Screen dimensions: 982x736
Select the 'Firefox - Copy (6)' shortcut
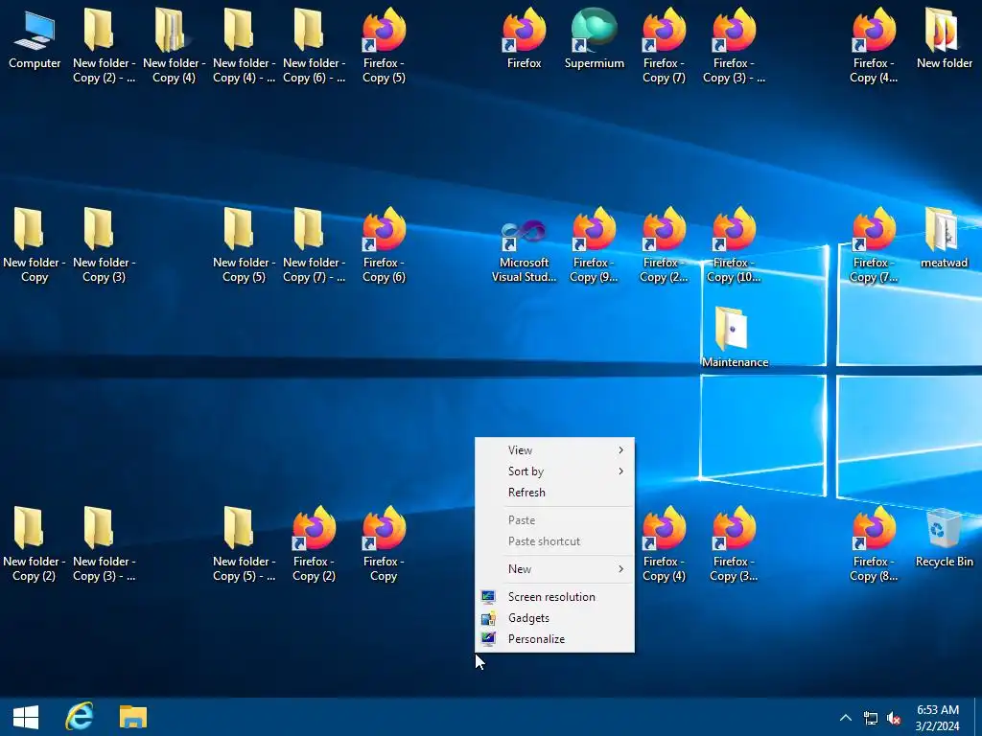pos(384,245)
